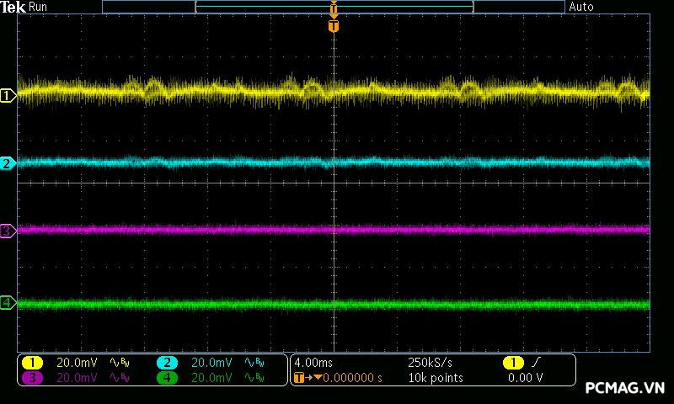Click the magenta channel 3 ground marker
Viewport: 674px width, 404px height.
coord(8,230)
